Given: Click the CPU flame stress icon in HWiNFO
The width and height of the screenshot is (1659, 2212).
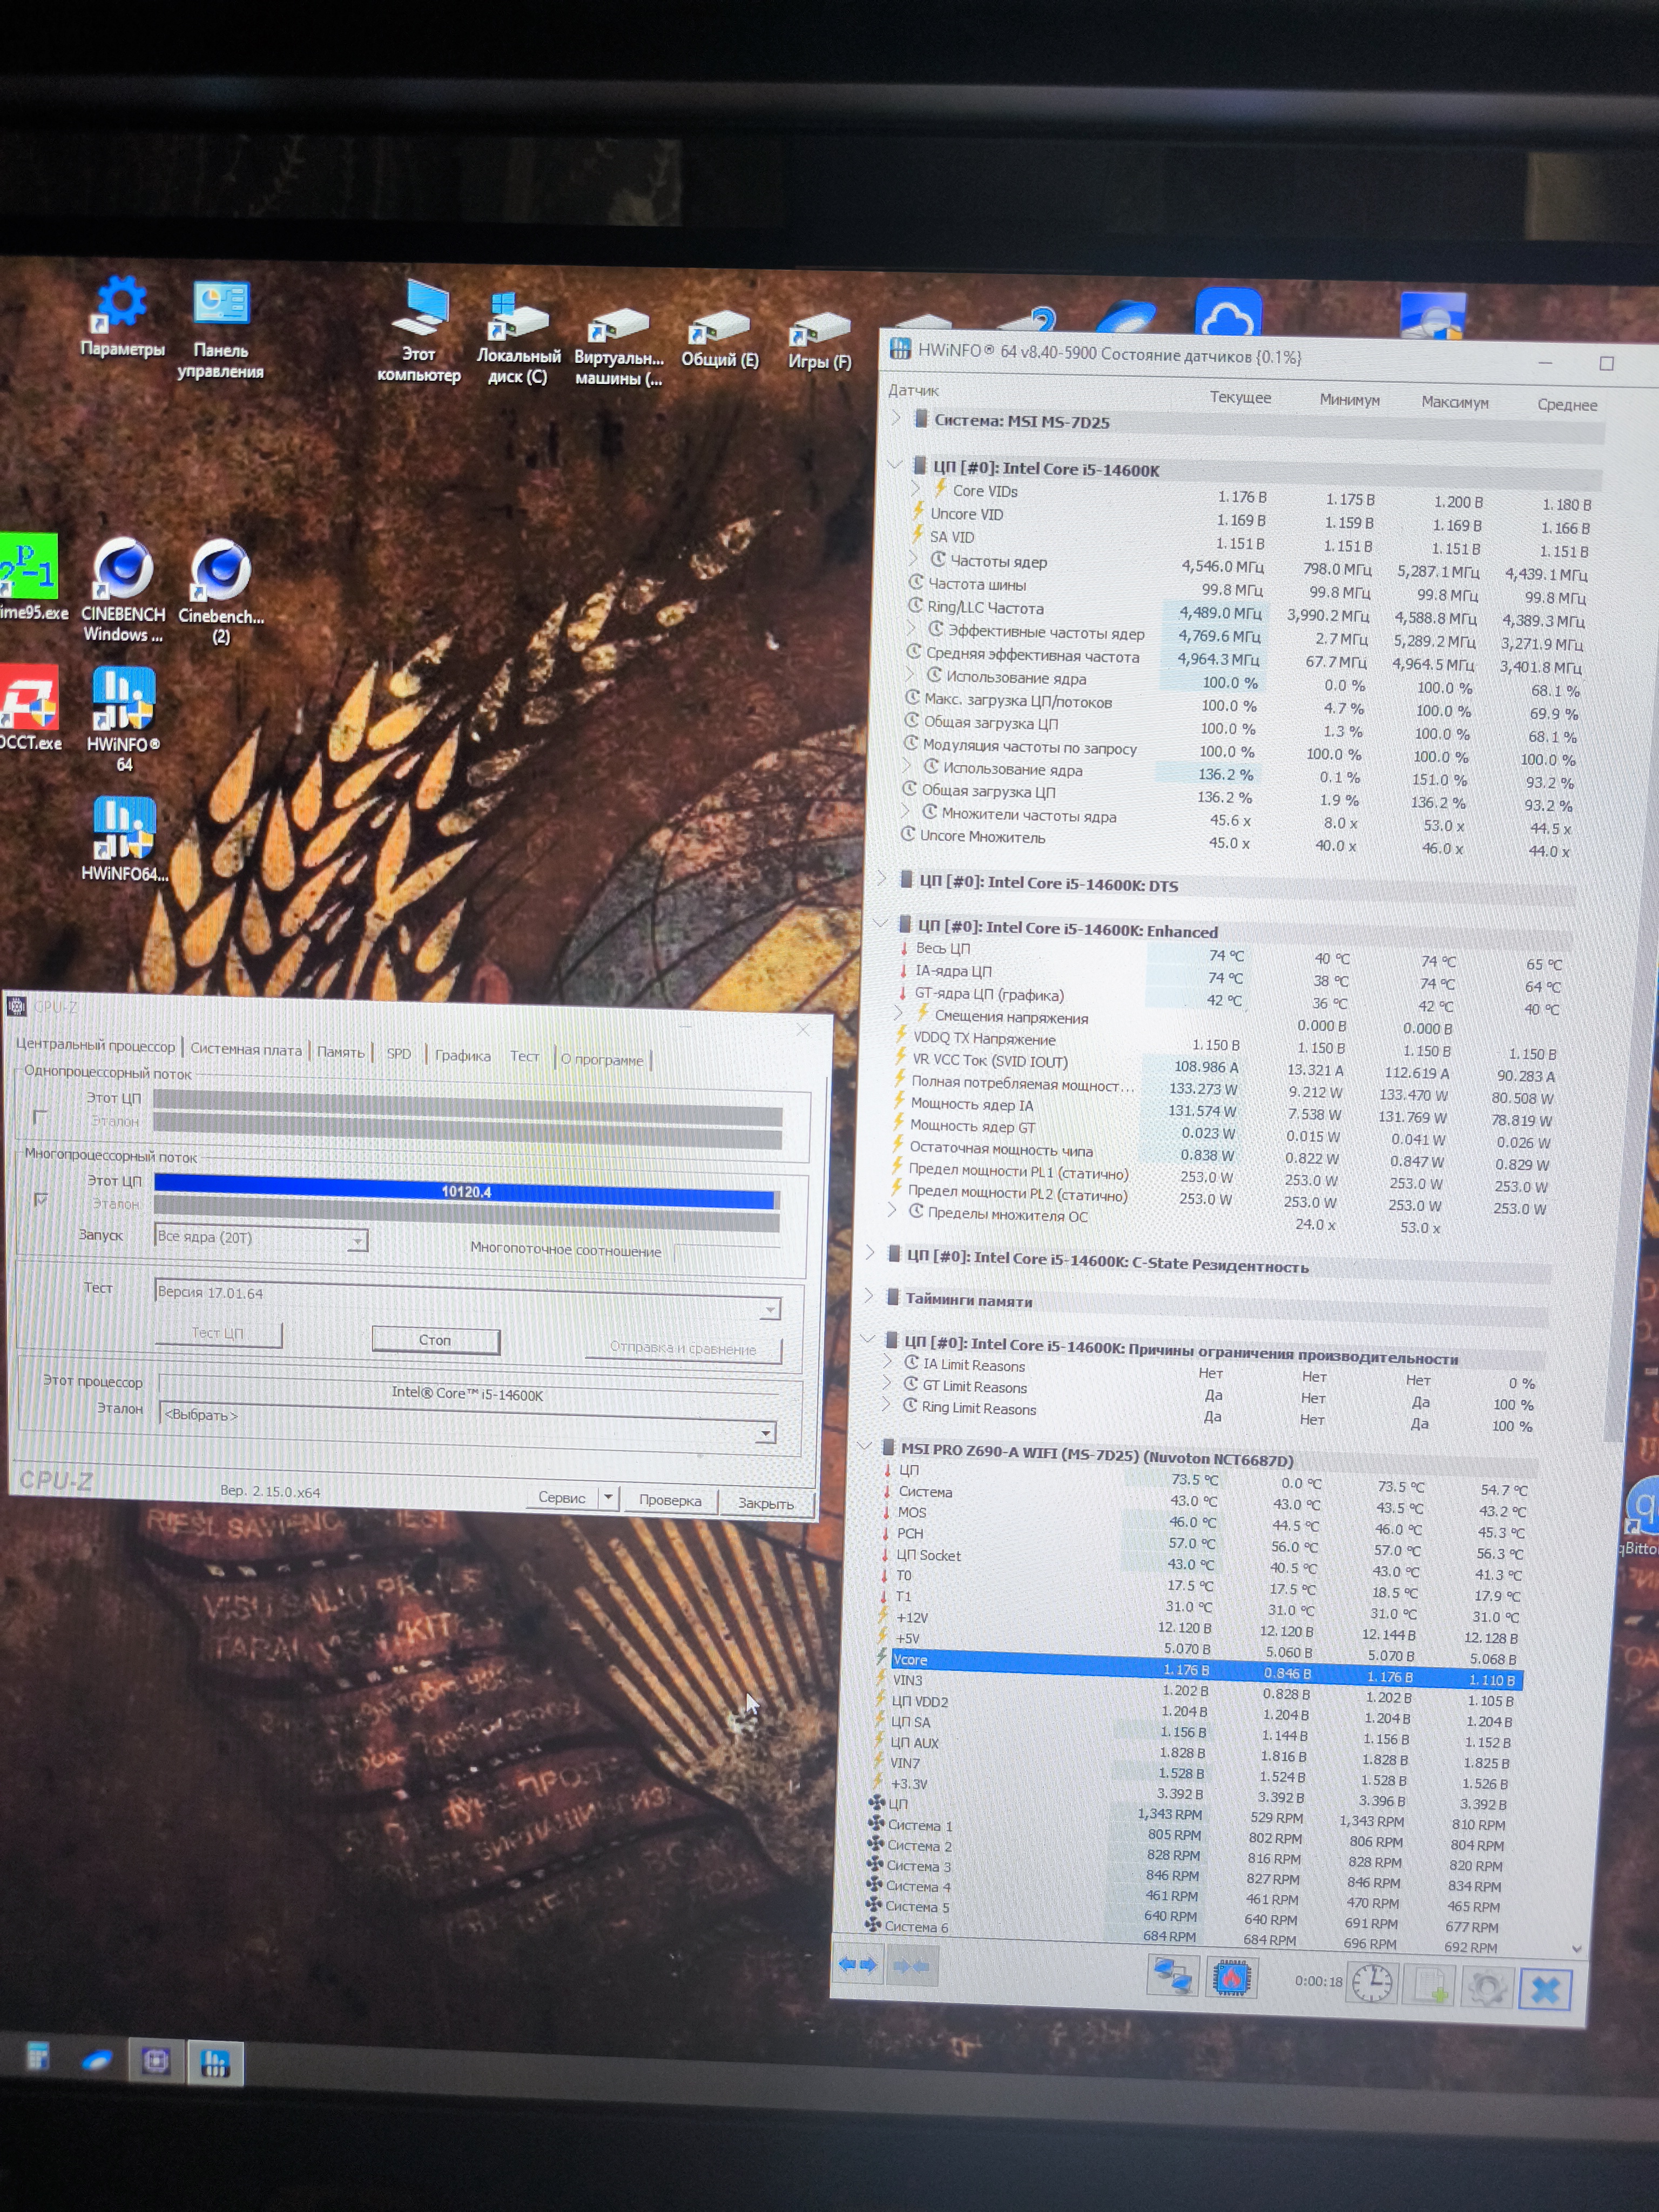Looking at the screenshot, I should click(x=1231, y=1977).
